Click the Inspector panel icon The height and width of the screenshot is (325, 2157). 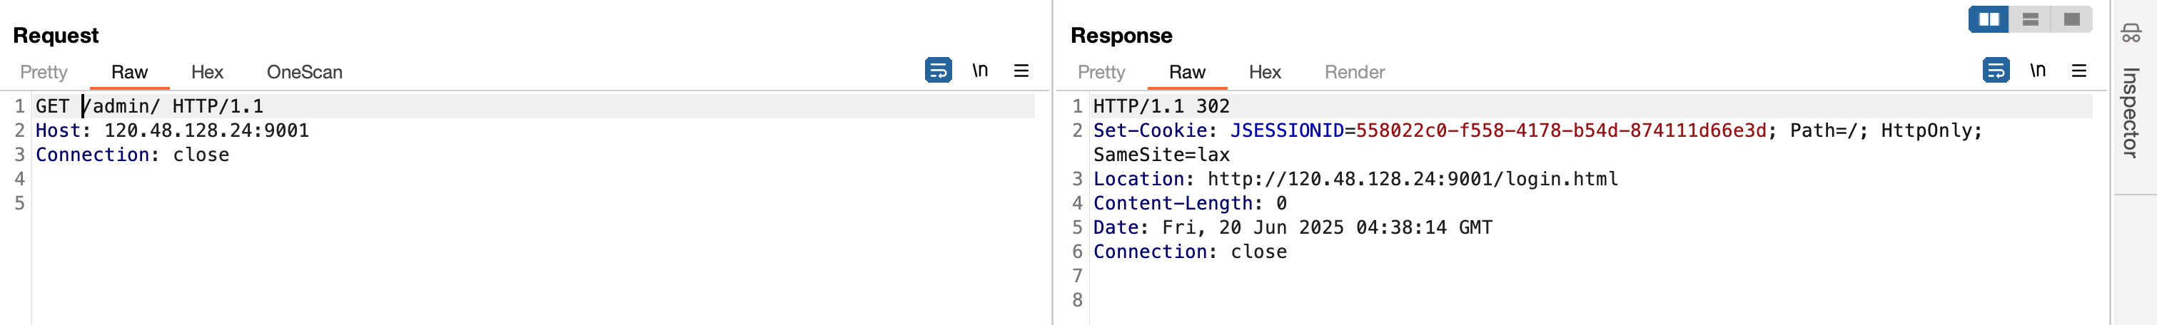pyautogui.click(x=2130, y=33)
